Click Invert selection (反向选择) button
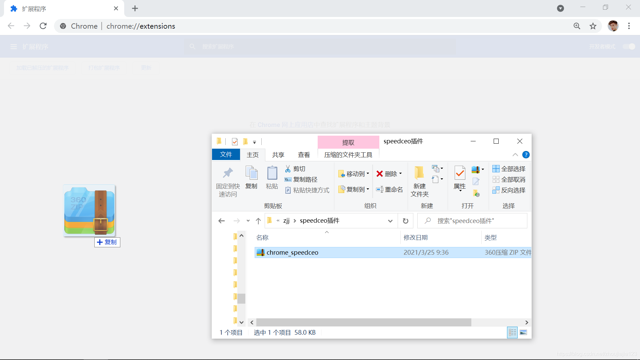 [x=509, y=190]
